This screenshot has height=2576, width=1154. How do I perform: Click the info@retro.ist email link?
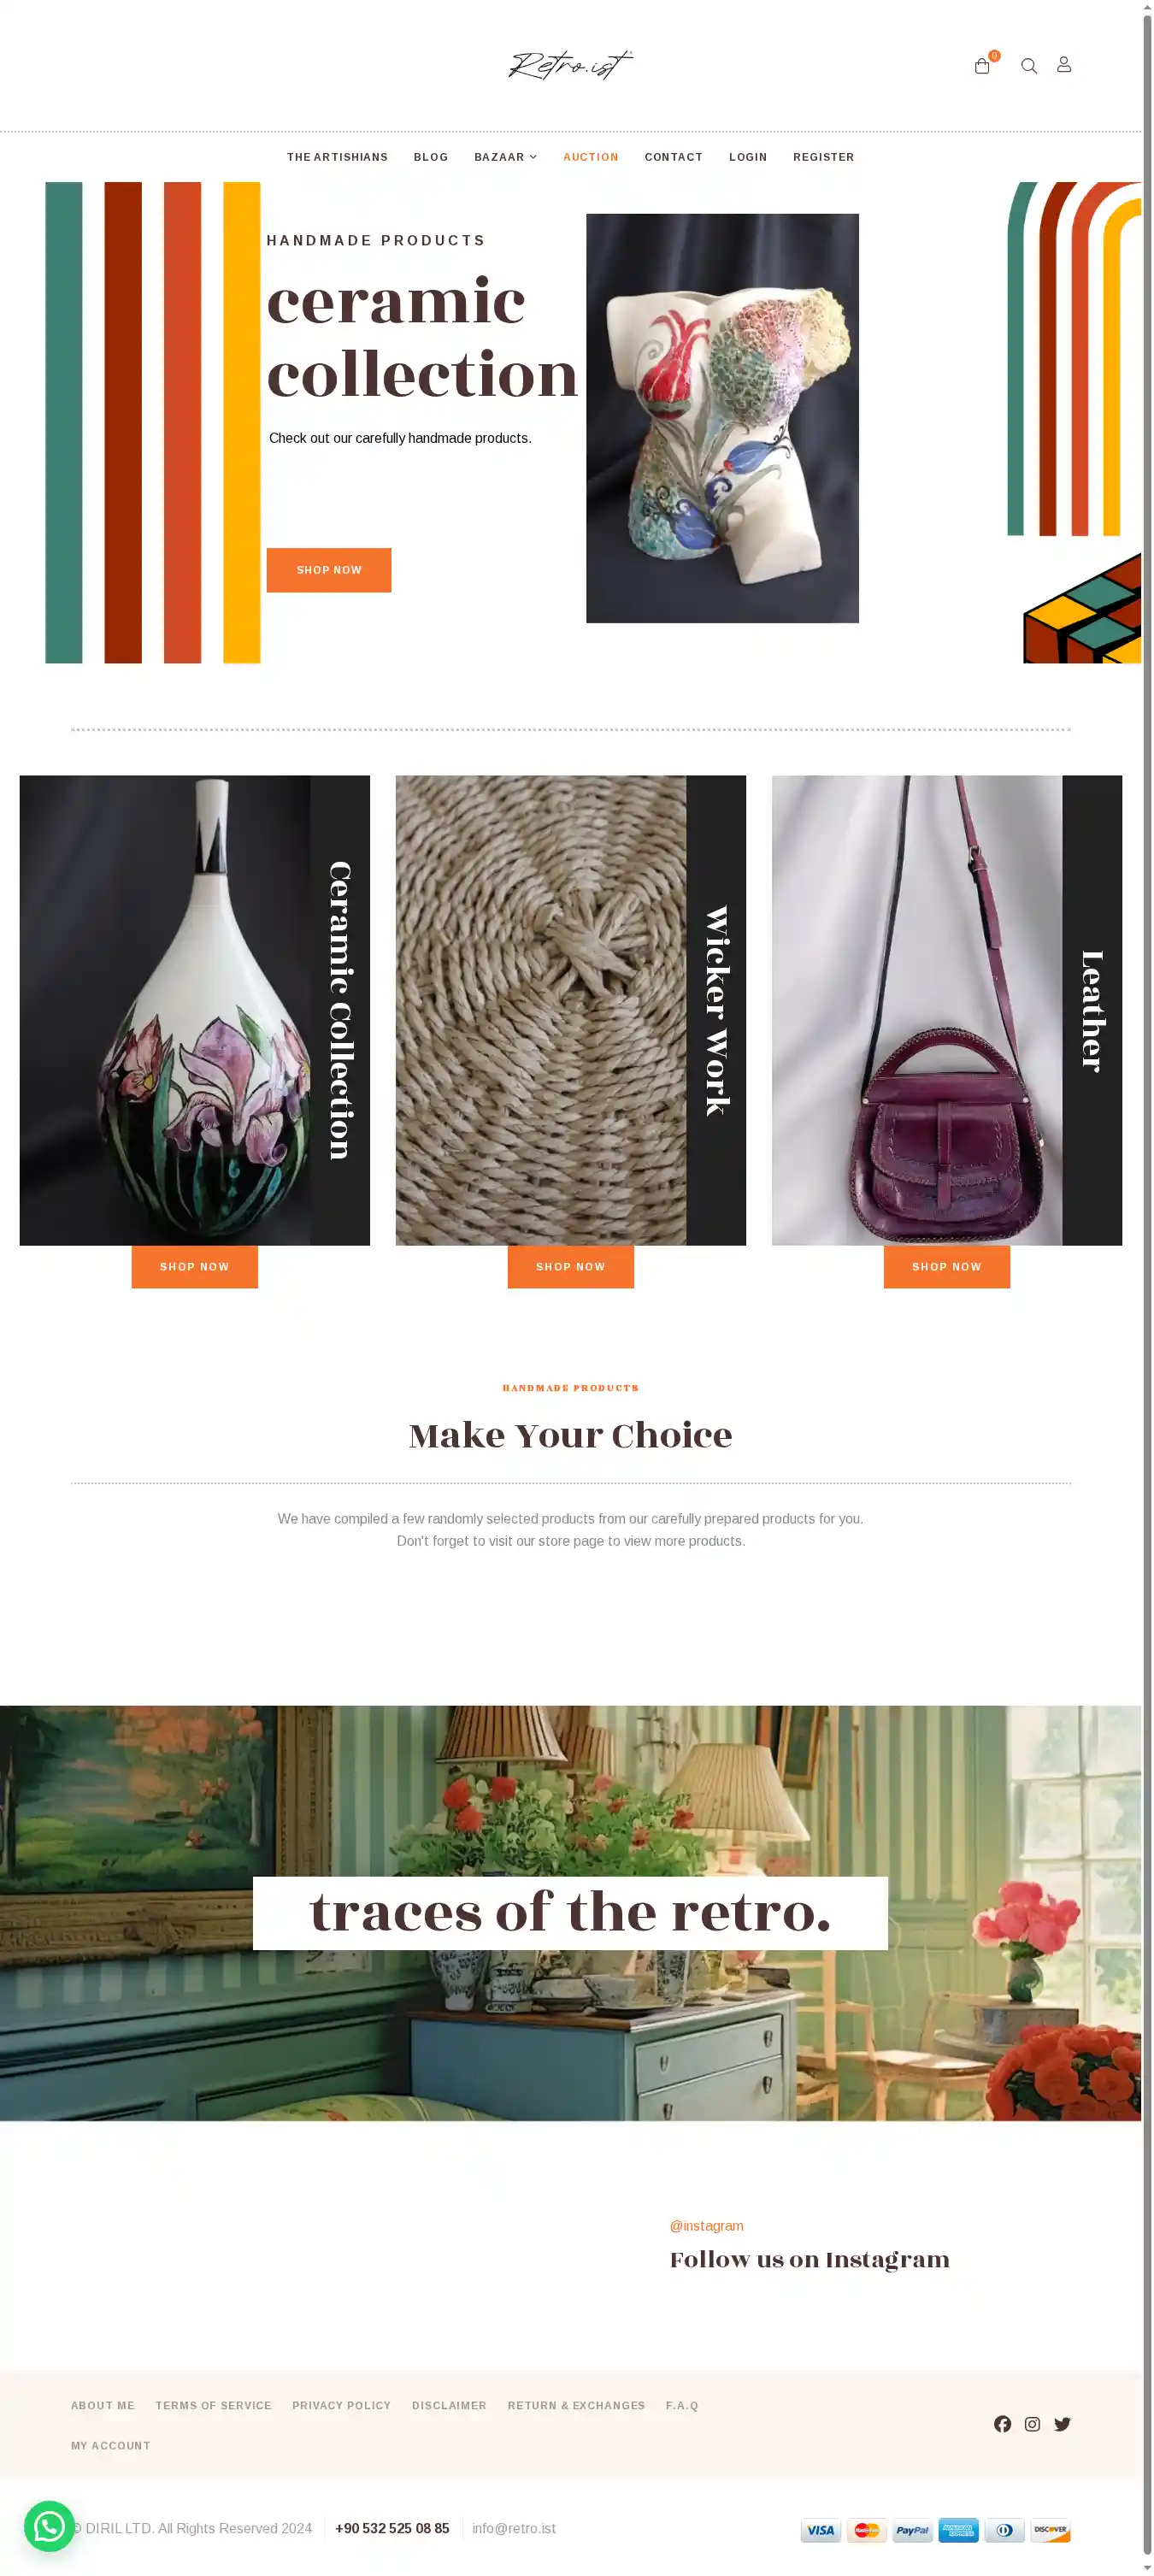point(514,2528)
